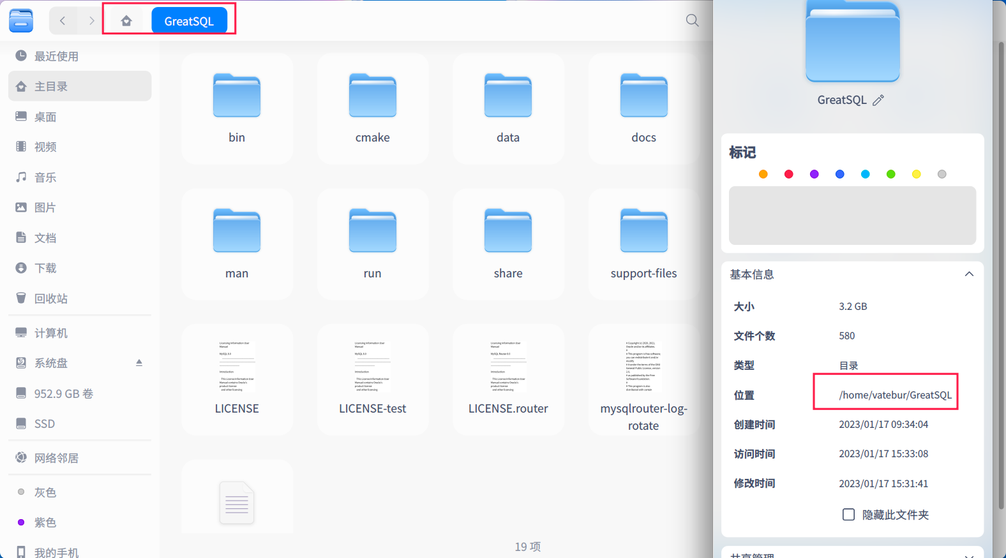This screenshot has height=558, width=1006.
Task: Click the 创建时间 value 2023/01/17 09:34:04
Action: [883, 424]
